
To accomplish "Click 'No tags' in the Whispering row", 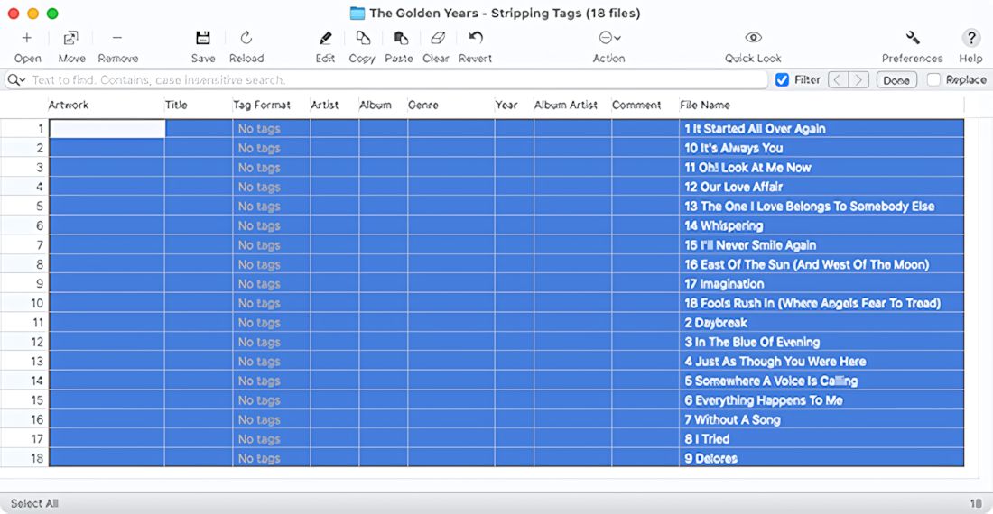I will [x=259, y=225].
